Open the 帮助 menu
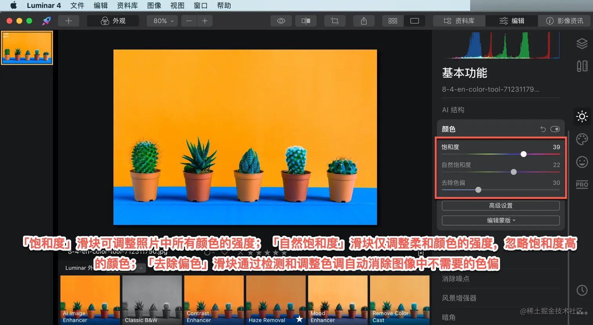Viewport: 593px width, 325px height. [224, 5]
